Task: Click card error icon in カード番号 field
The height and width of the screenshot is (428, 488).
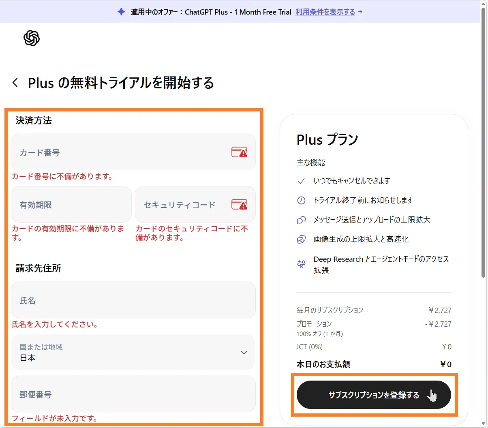Action: [x=239, y=152]
